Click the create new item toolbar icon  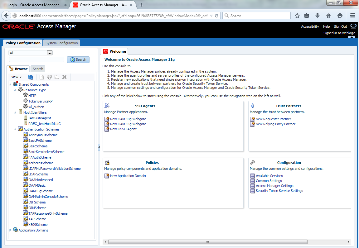click(42, 77)
